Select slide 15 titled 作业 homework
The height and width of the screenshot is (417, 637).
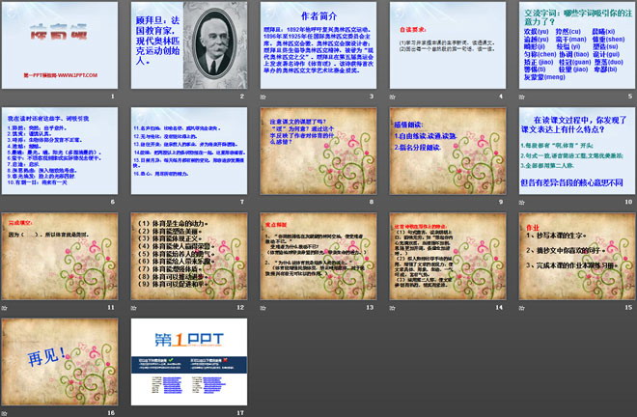pos(577,256)
